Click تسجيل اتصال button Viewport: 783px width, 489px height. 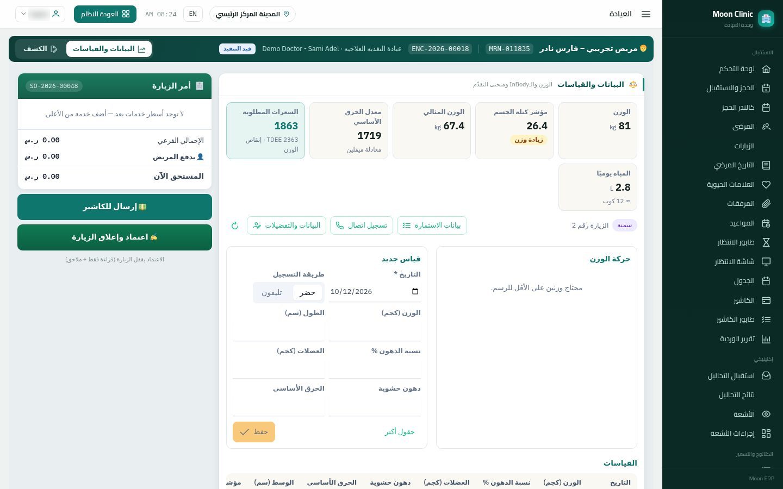(362, 225)
